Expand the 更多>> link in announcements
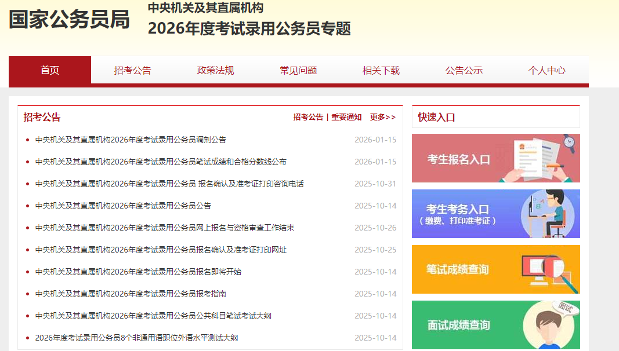 pyautogui.click(x=383, y=117)
